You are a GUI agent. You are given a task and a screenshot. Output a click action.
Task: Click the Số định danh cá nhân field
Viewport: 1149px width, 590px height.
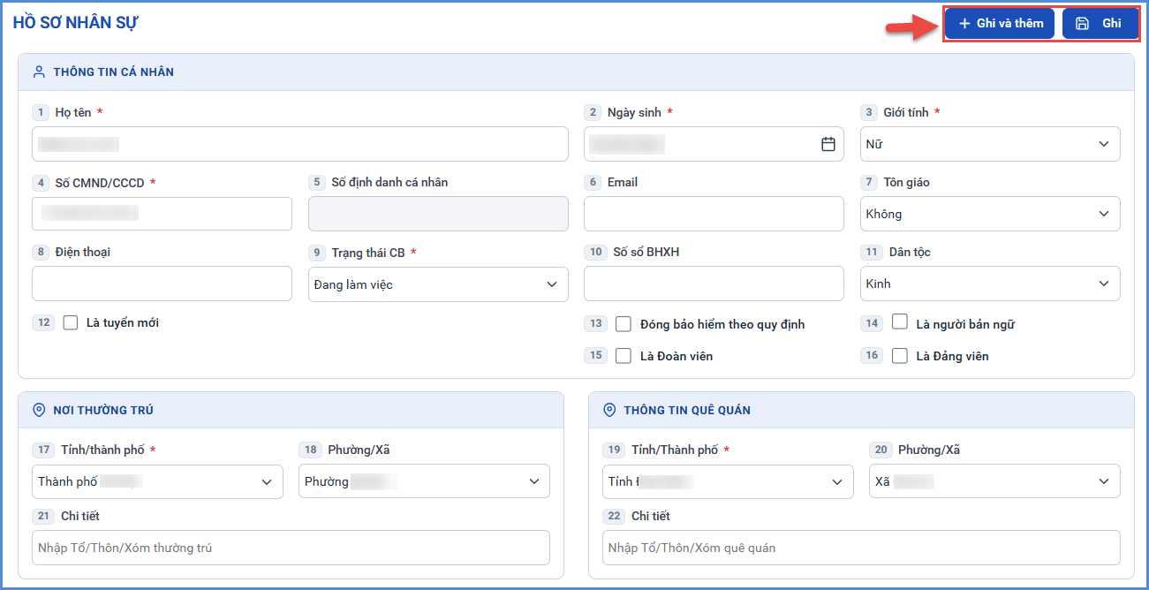tap(438, 214)
